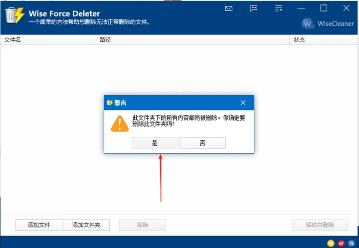
Task: Open the red Weibo icon in footer
Action: coord(341,243)
